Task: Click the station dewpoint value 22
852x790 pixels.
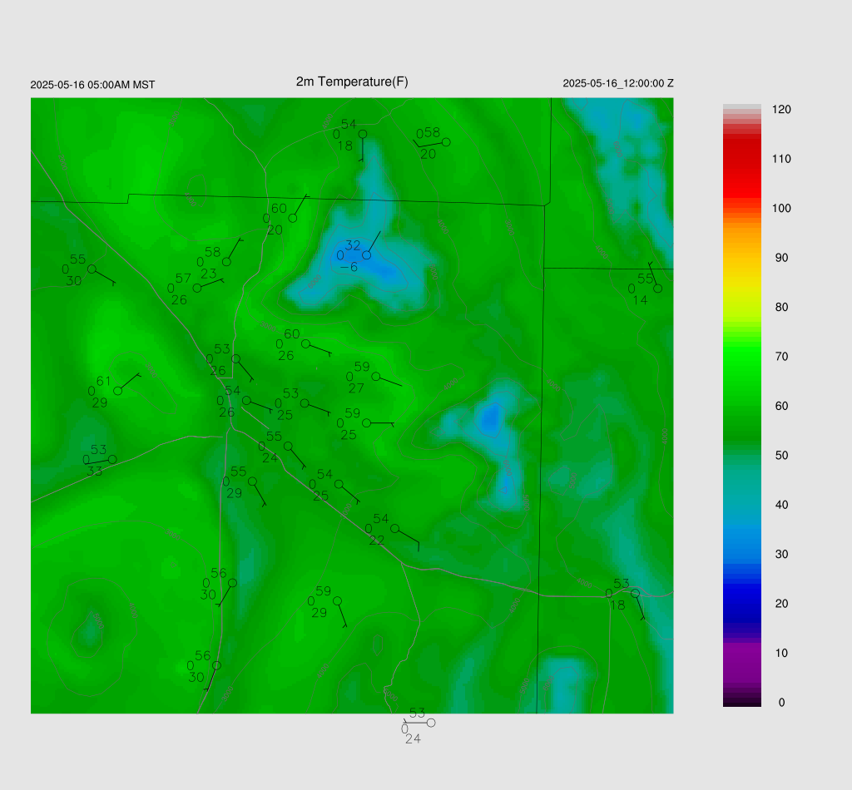Action: [377, 540]
